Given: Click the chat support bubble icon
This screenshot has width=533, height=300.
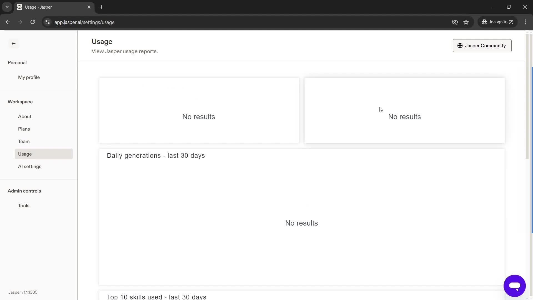Looking at the screenshot, I should 515,285.
